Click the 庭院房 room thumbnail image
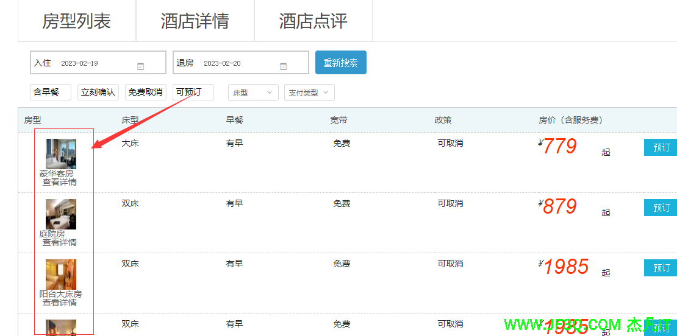Viewport: 677px width, 336px height. coord(61,214)
